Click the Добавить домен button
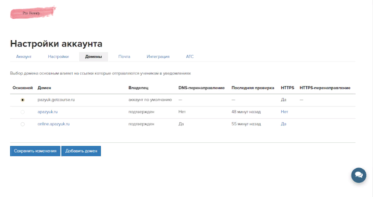This screenshot has width=373, height=197. (81, 151)
